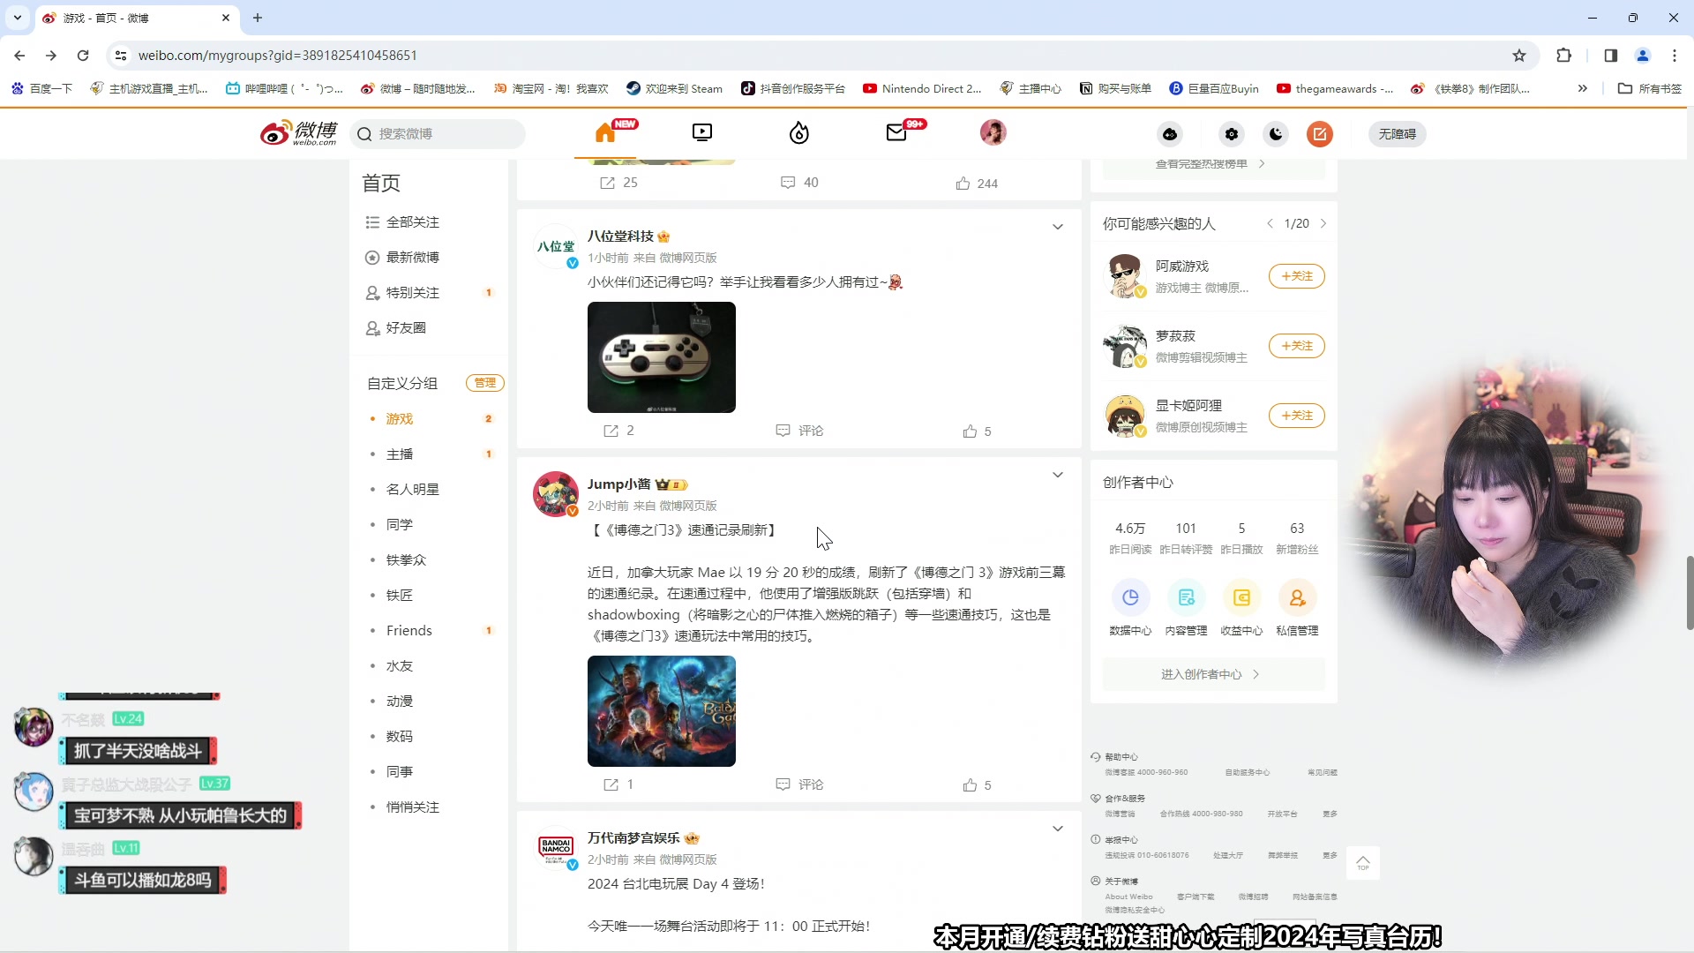Toggle dark mode with the moon icon
Screen dimensions: 1694x953
[1275, 134]
